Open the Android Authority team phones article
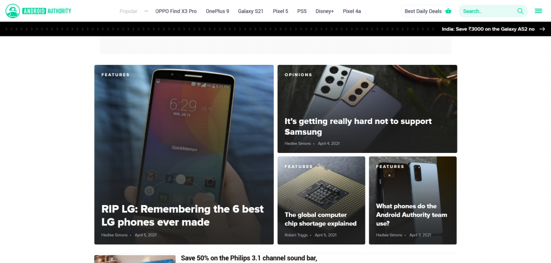The height and width of the screenshot is (263, 551). 412,215
